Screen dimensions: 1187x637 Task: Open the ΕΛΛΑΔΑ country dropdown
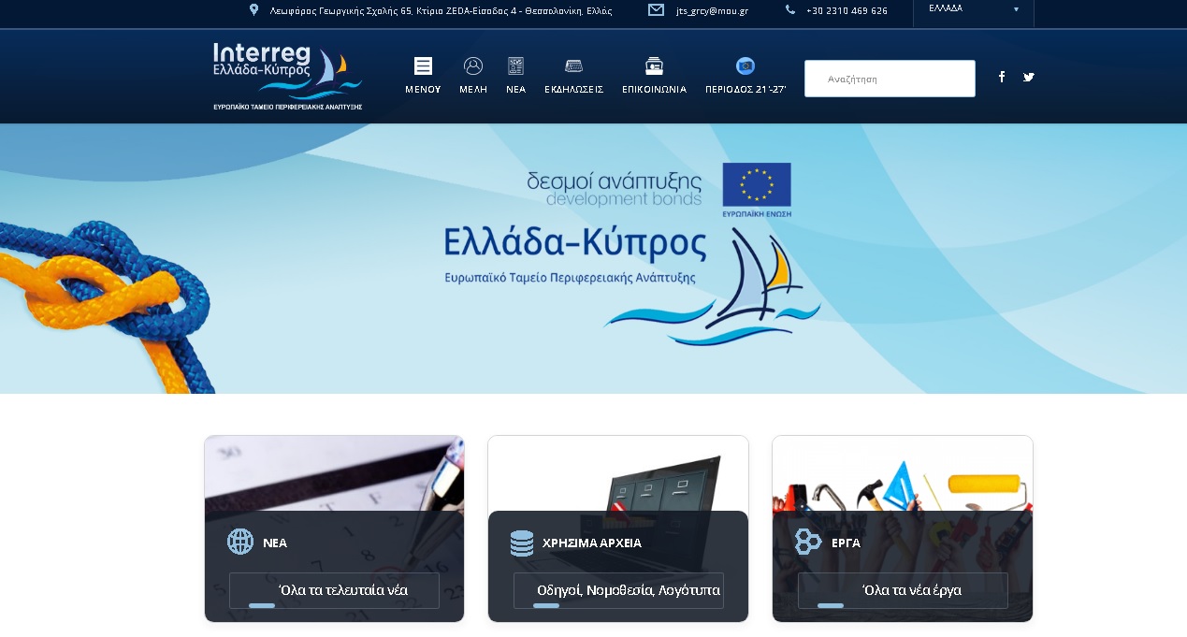[974, 9]
